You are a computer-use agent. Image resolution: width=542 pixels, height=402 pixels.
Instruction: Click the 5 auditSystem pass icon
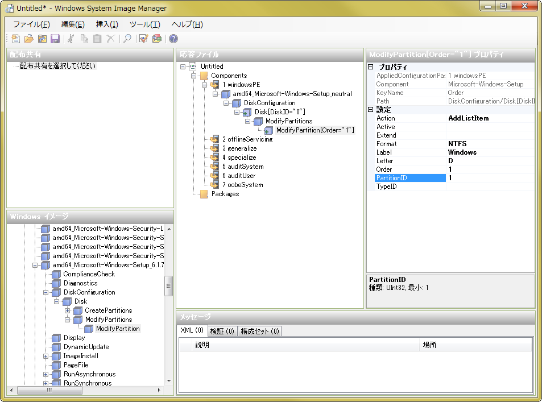click(x=214, y=167)
